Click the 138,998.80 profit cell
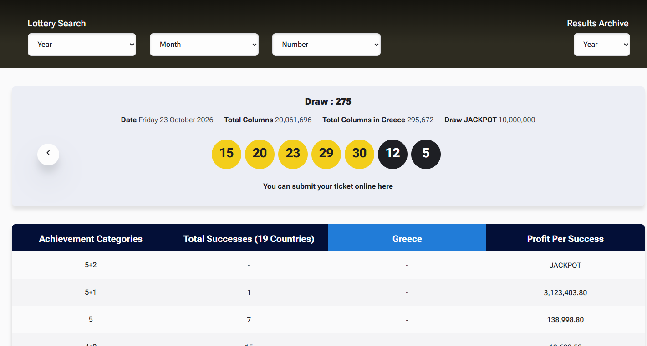The height and width of the screenshot is (346, 647). [565, 320]
